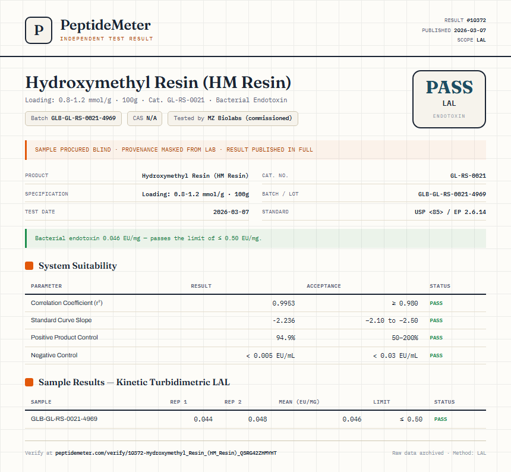Select the CAT. NO. value GL-RS-0021

(x=468, y=176)
